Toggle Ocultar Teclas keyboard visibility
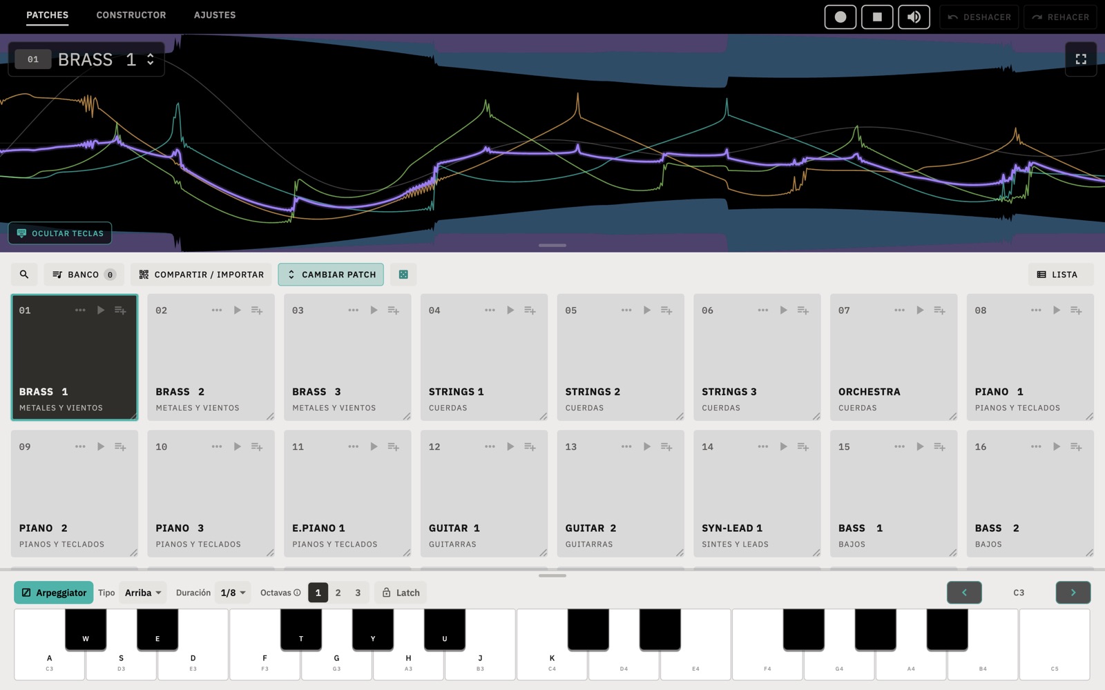Screen dimensions: 1105x690 click(60, 233)
